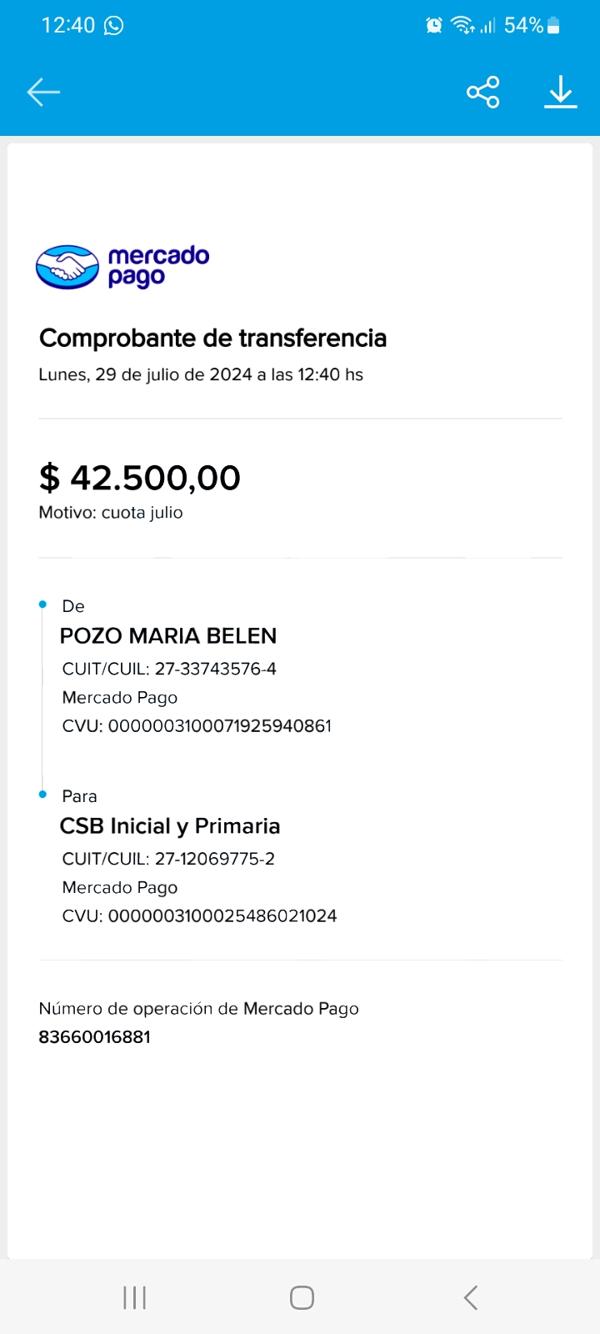Tap the WhatsApp notification icon
Image resolution: width=600 pixels, height=1334 pixels.
click(114, 26)
